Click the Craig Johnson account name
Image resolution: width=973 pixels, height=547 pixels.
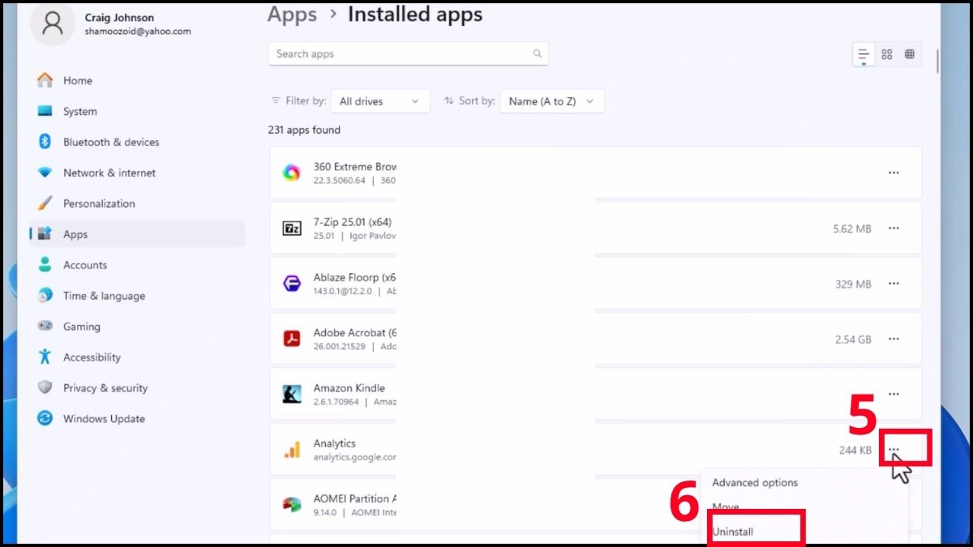[119, 18]
